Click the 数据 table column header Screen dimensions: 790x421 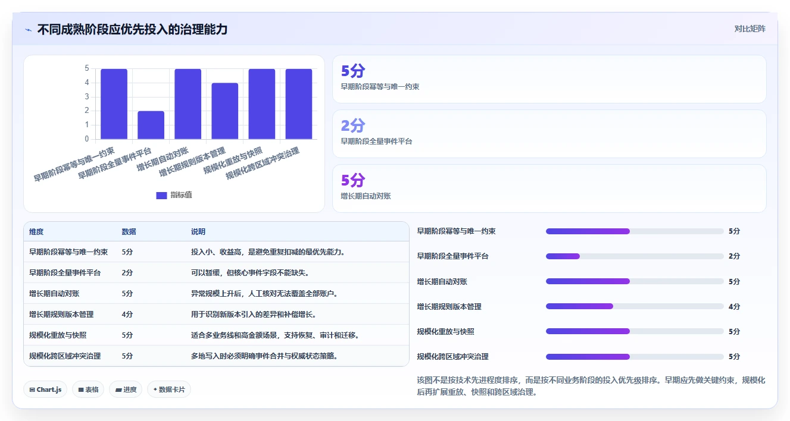(x=129, y=231)
